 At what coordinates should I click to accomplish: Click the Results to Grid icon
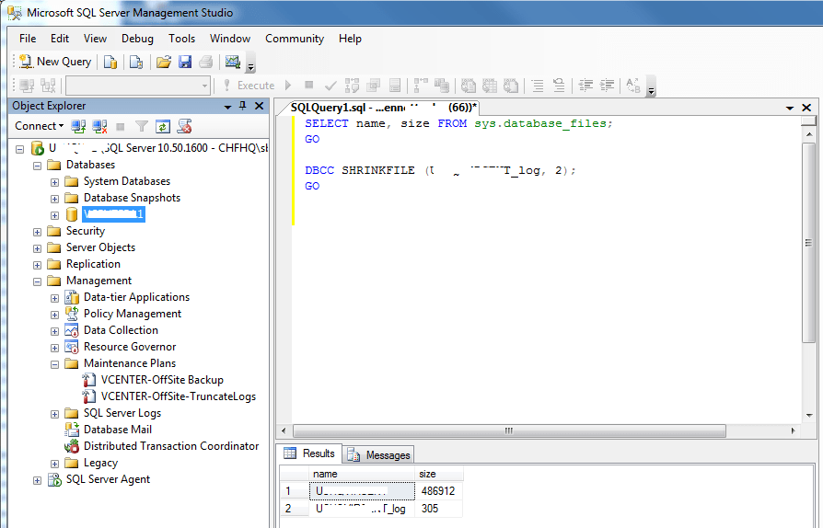pyautogui.click(x=489, y=85)
